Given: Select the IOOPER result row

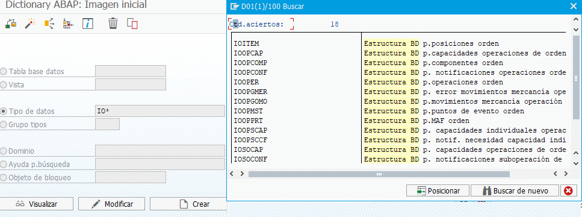Looking at the screenshot, I should click(x=400, y=82).
